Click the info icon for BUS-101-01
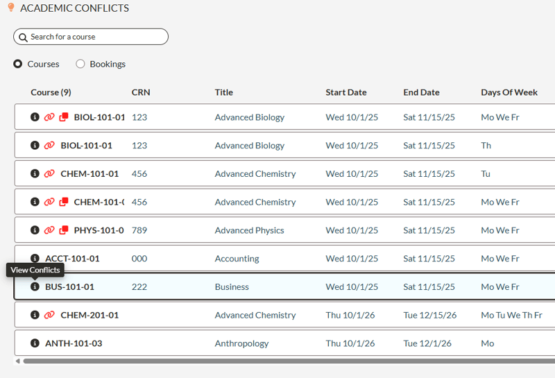The image size is (555, 378). [35, 287]
